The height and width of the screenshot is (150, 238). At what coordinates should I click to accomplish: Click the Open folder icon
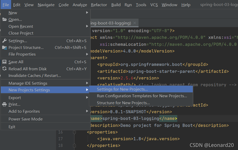[5, 20]
